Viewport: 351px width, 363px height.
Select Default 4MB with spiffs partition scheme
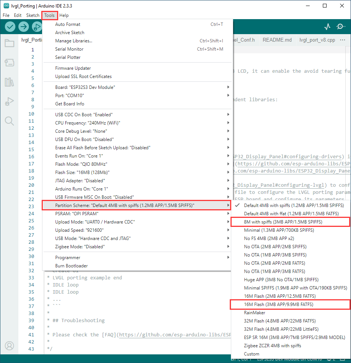pyautogui.click(x=294, y=205)
